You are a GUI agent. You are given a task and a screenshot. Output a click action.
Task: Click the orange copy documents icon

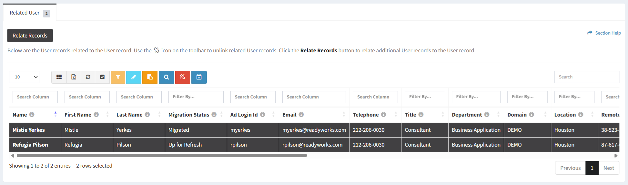coord(150,77)
